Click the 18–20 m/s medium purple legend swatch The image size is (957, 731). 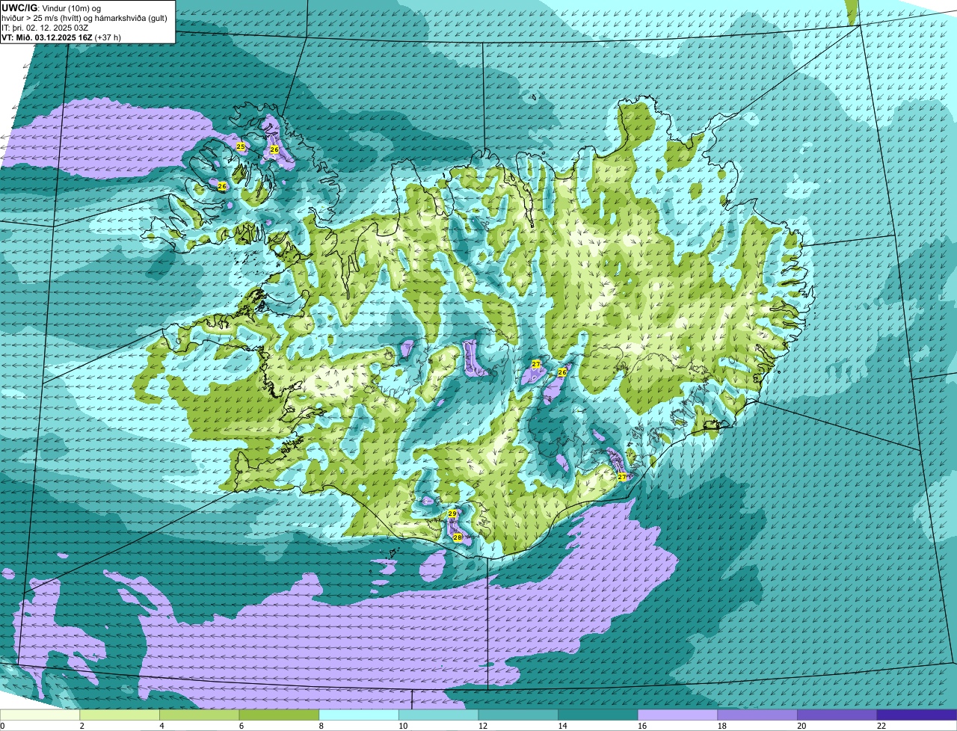[x=757, y=715]
